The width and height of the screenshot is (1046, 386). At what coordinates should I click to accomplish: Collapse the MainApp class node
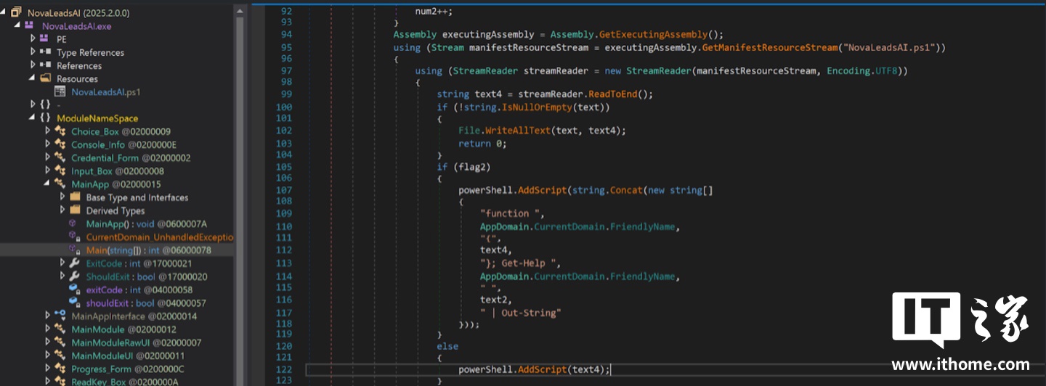(x=47, y=184)
